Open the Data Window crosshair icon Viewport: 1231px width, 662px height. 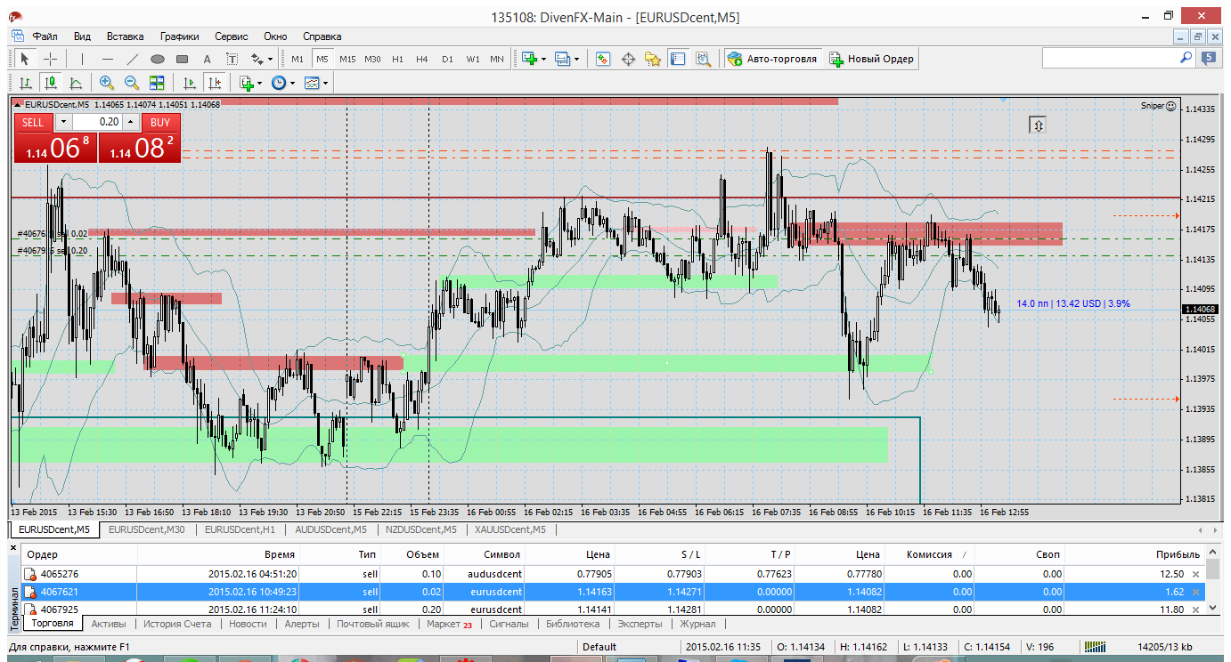628,59
